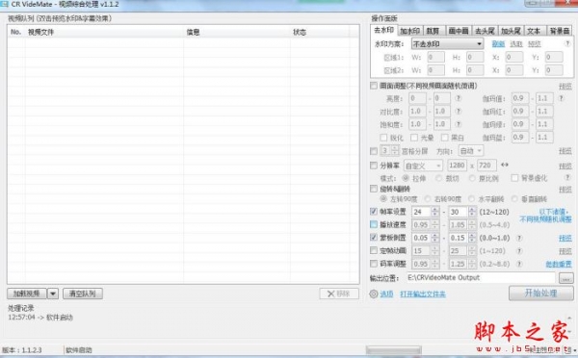This screenshot has width=578, height=358.
Task: Click the help icon next to 亮度 range
Action: coord(459,98)
